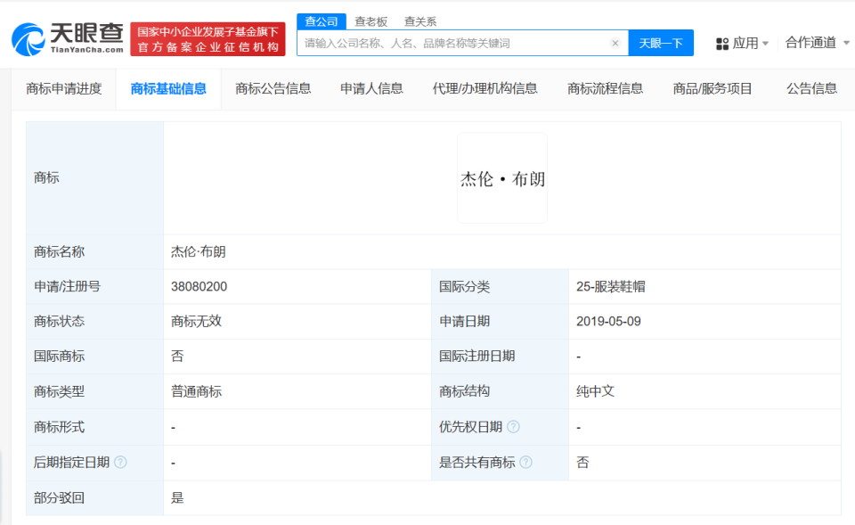This screenshot has width=855, height=525.
Task: View the 代理/办理机构信息 tab
Action: [484, 88]
